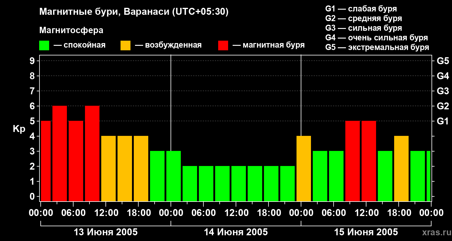Click the '18:00' time label under 15 Июня

399,213
